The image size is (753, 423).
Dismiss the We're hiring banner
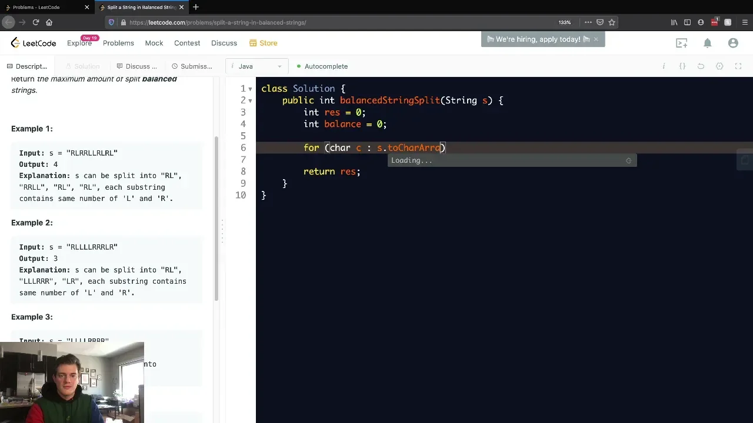pyautogui.click(x=596, y=39)
